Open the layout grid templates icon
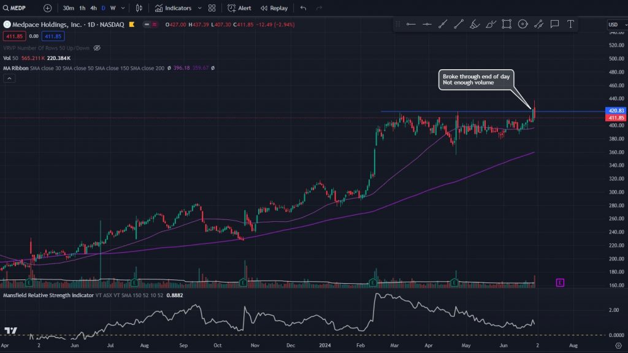The height and width of the screenshot is (353, 628). (212, 8)
